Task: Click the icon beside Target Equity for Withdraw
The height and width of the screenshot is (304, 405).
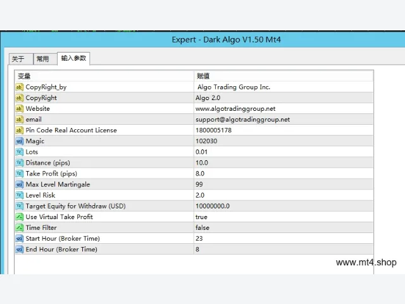Action: [x=20, y=206]
